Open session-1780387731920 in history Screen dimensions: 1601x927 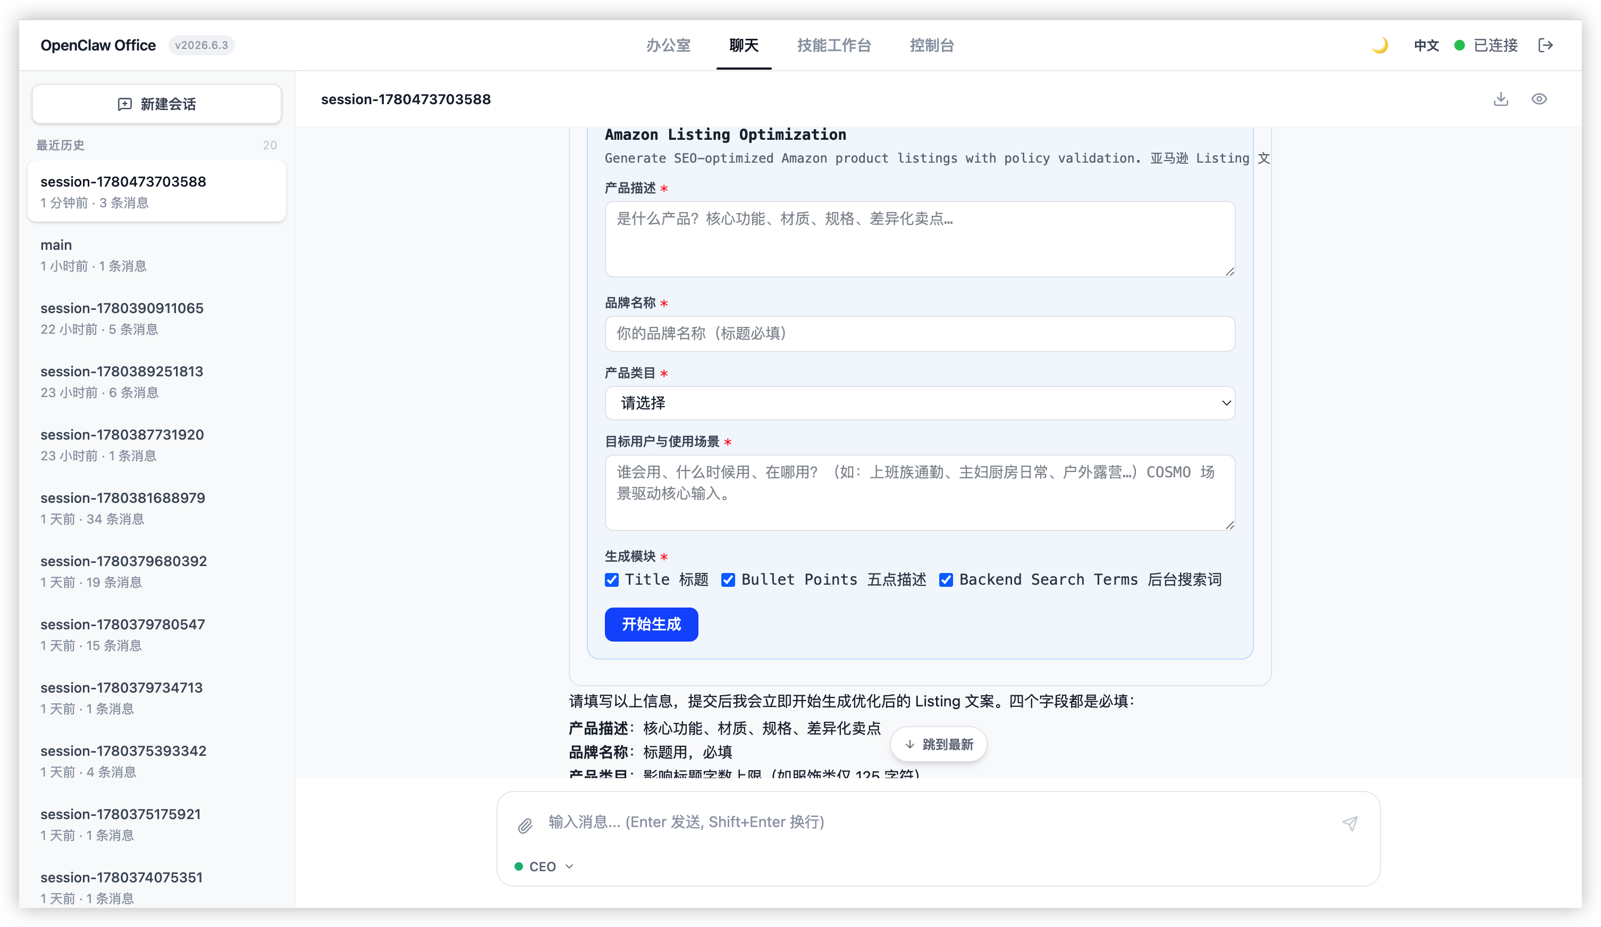(156, 445)
